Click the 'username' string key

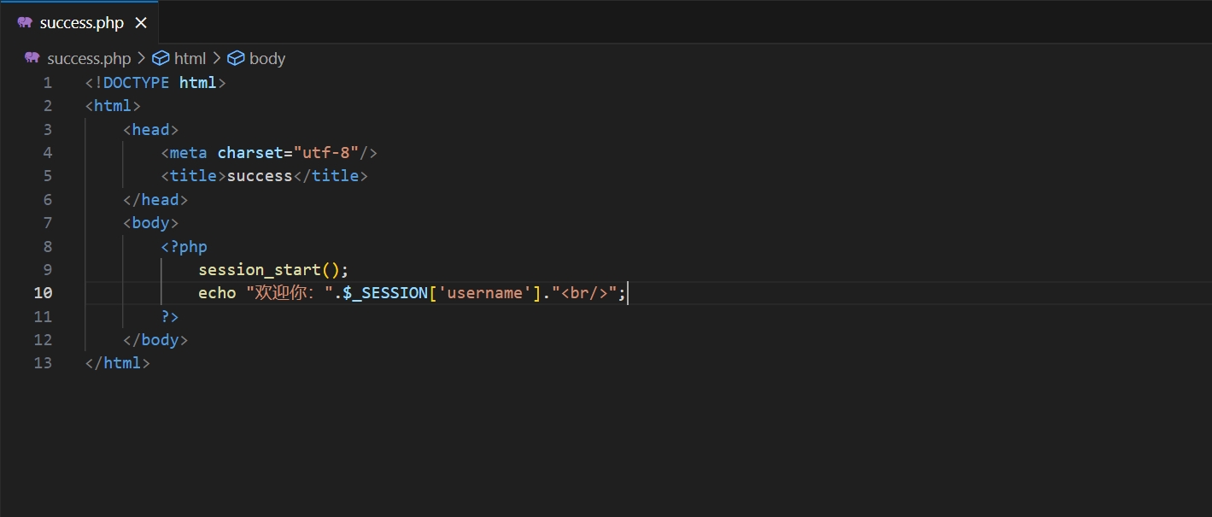pyautogui.click(x=484, y=293)
